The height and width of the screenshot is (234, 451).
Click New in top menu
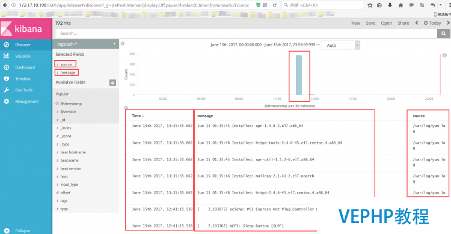coord(355,23)
